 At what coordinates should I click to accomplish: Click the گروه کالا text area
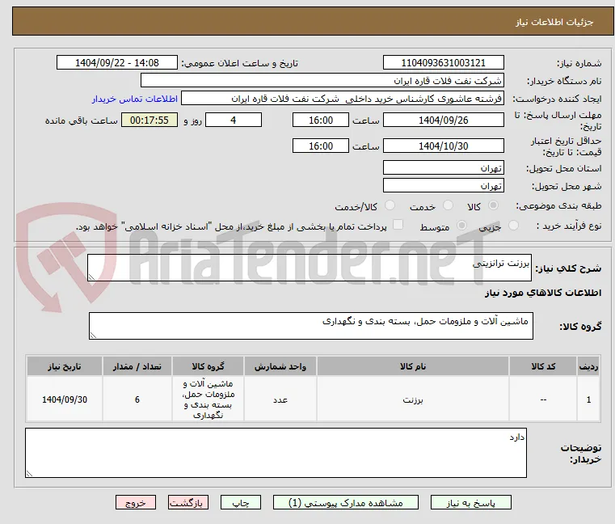(311, 326)
